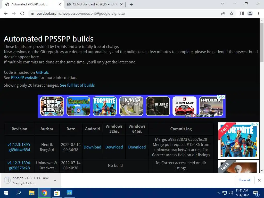Viewport: 264px width, 198px height.
Task: Open the Windows Start menu
Action: tap(6, 193)
